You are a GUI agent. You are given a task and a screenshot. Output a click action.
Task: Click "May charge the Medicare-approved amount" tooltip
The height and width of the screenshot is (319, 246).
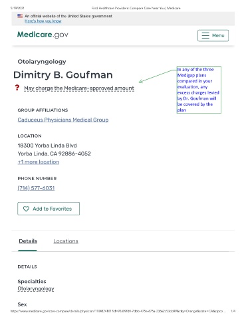(79, 88)
